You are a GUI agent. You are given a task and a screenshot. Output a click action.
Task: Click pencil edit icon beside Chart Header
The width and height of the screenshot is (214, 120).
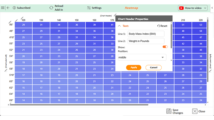(115, 15)
